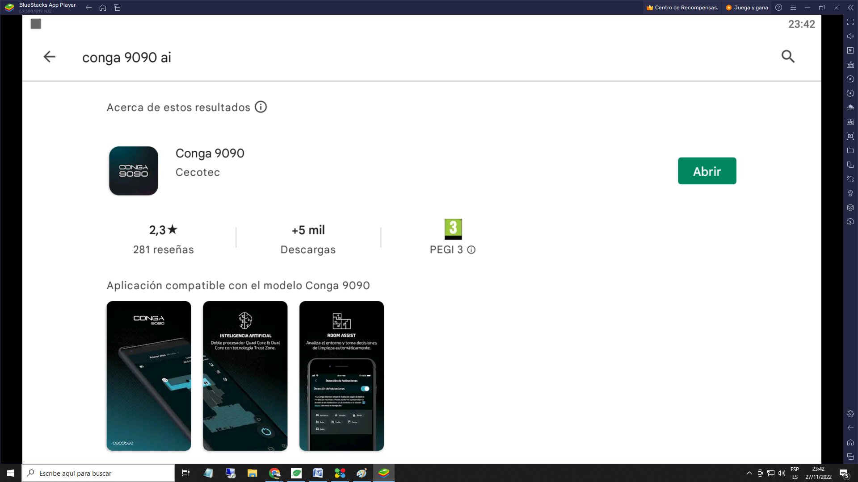Open first Conga screenshot thumbnail
Viewport: 858px width, 482px height.
(149, 376)
